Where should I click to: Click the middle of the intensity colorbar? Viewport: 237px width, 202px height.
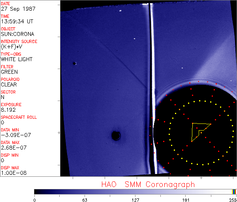click(135, 191)
